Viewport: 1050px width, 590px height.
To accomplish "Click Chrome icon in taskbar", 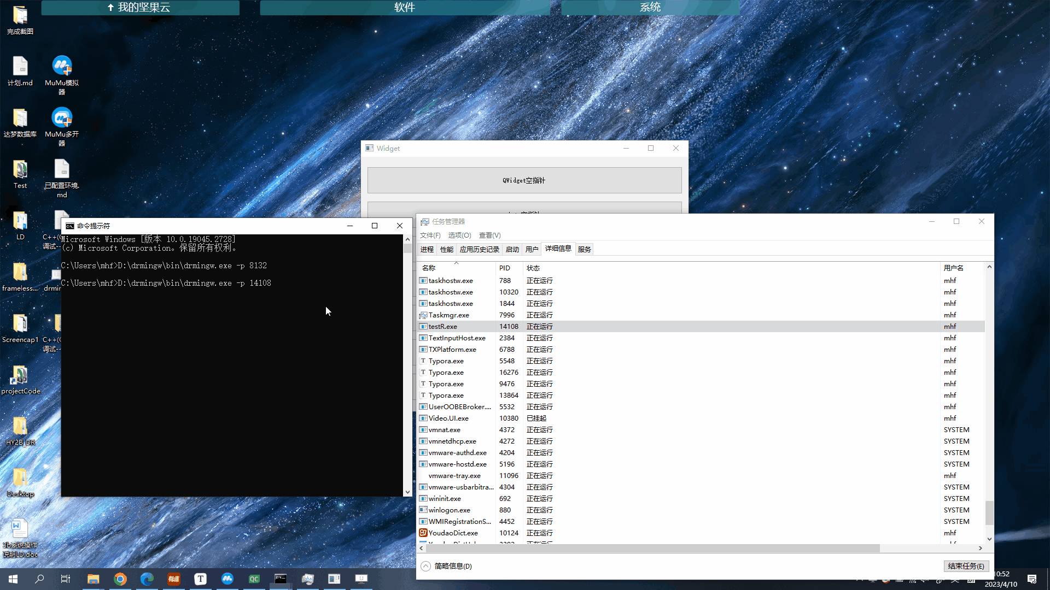I will [x=120, y=579].
